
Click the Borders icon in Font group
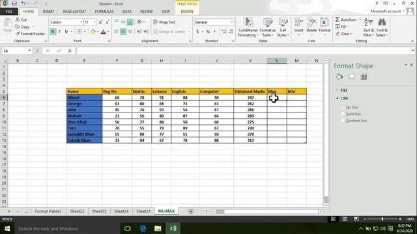[x=79, y=32]
